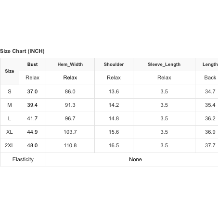Select the 2XL size row label
The width and height of the screenshot is (218, 218).
pos(10,145)
